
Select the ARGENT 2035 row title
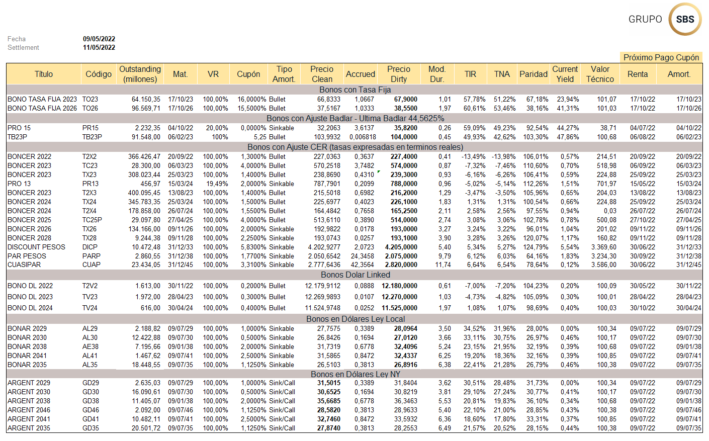click(29, 428)
